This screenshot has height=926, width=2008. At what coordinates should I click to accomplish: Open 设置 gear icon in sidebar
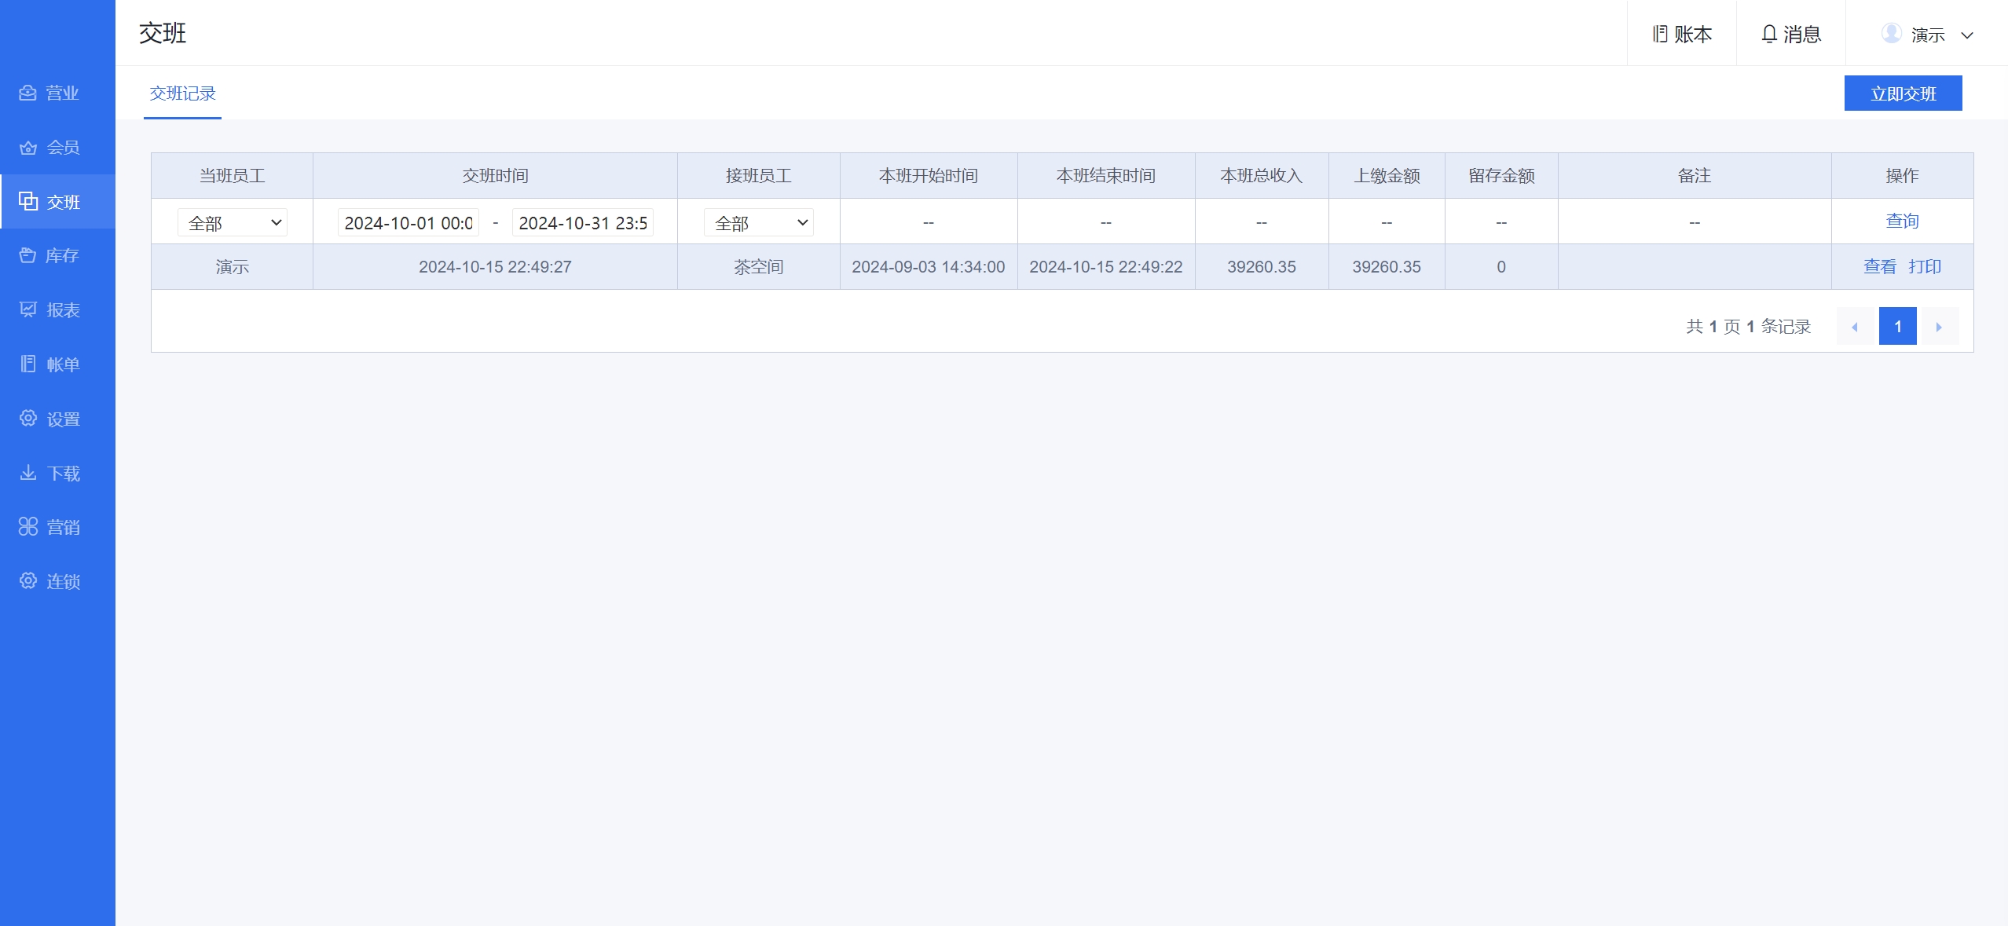28,419
